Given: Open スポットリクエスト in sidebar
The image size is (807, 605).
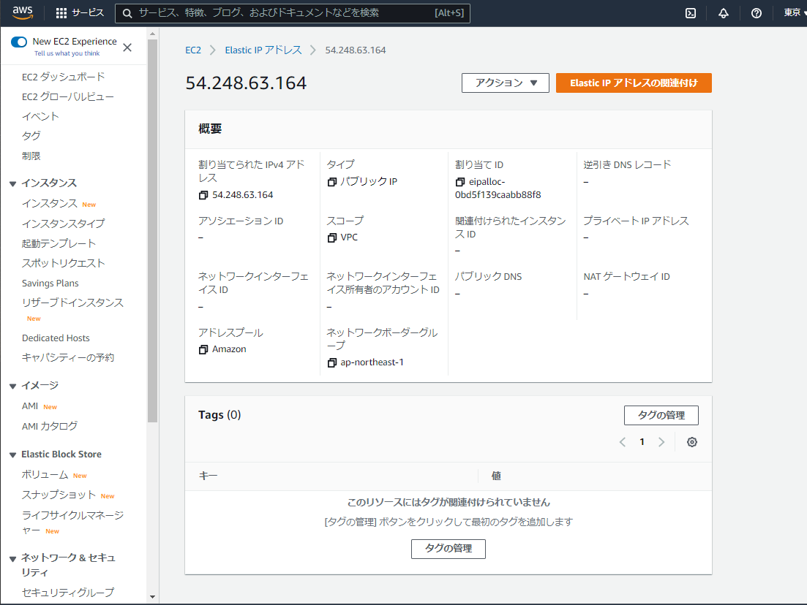Looking at the screenshot, I should click(x=64, y=263).
